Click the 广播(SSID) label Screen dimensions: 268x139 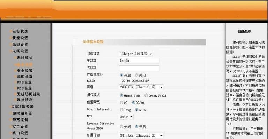click(x=95, y=75)
